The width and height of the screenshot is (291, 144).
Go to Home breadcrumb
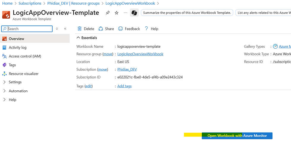pyautogui.click(x=7, y=3)
